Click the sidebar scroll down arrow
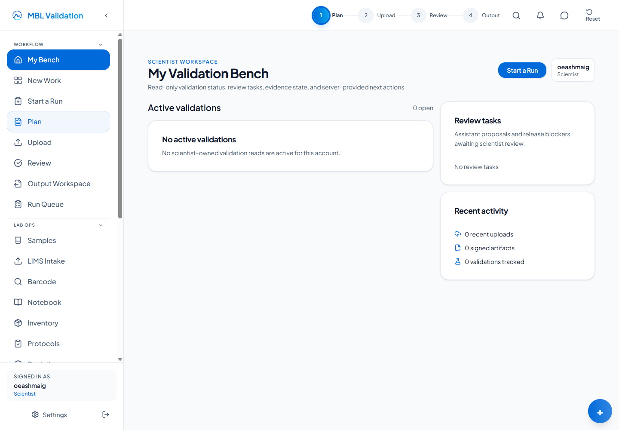Image resolution: width=619 pixels, height=430 pixels. 120,359
